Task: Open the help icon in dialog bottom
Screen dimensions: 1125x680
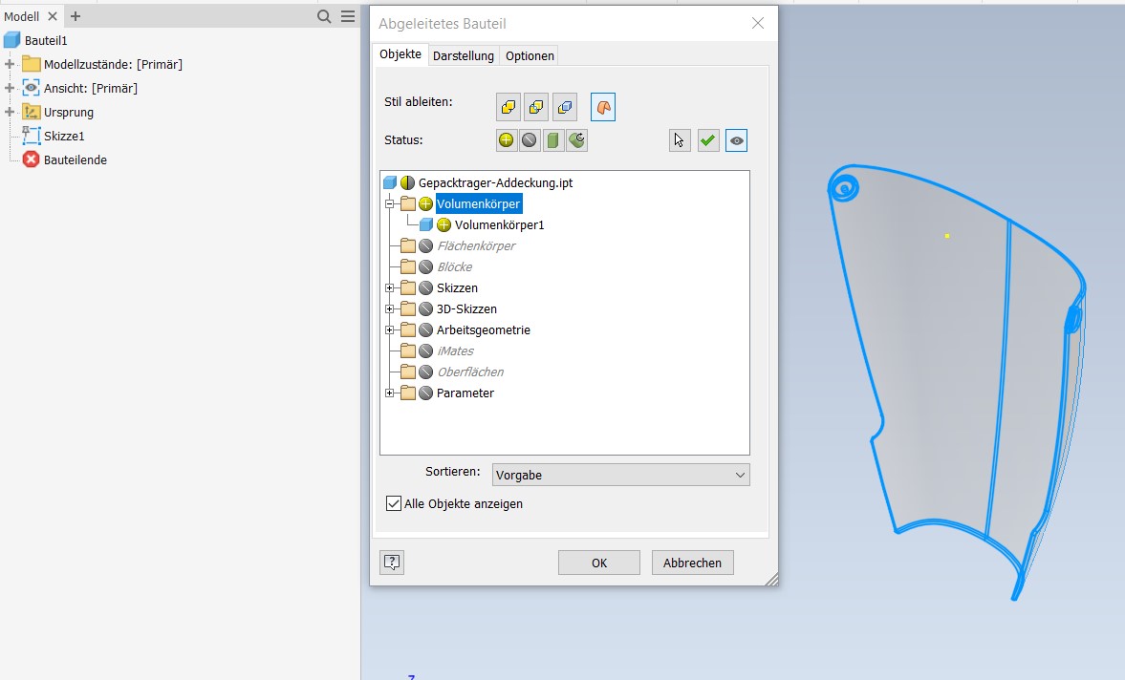Action: (392, 563)
